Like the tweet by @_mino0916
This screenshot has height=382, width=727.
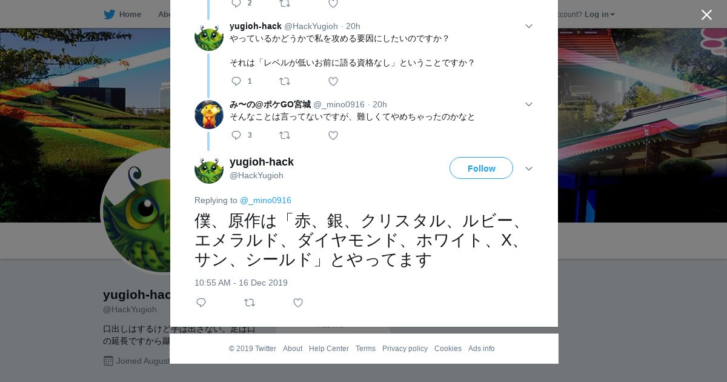[333, 135]
